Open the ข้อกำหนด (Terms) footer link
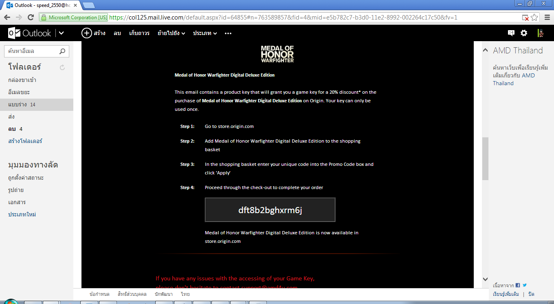The image size is (554, 304). 99,294
